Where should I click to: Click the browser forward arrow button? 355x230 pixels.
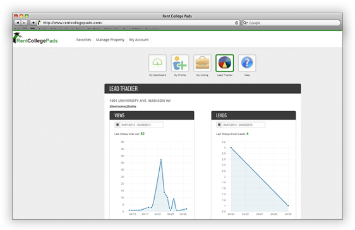(24, 23)
